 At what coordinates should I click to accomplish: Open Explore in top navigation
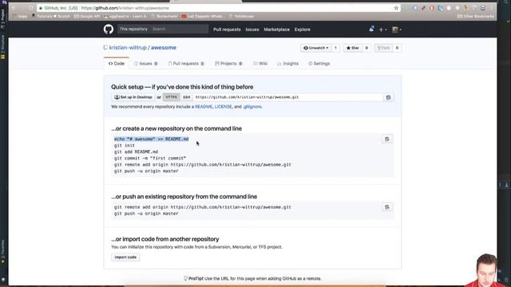tap(303, 29)
